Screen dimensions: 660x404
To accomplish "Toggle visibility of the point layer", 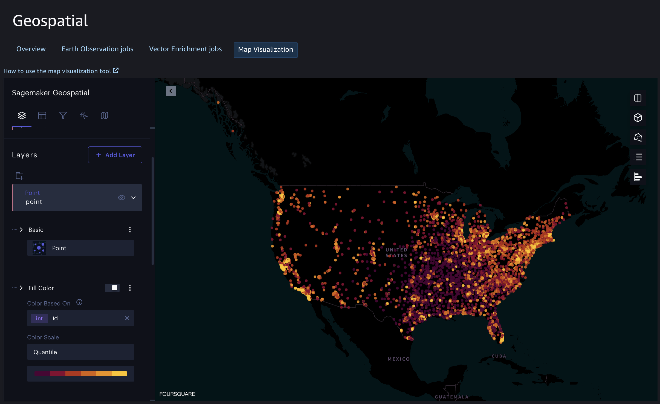I will pyautogui.click(x=121, y=197).
